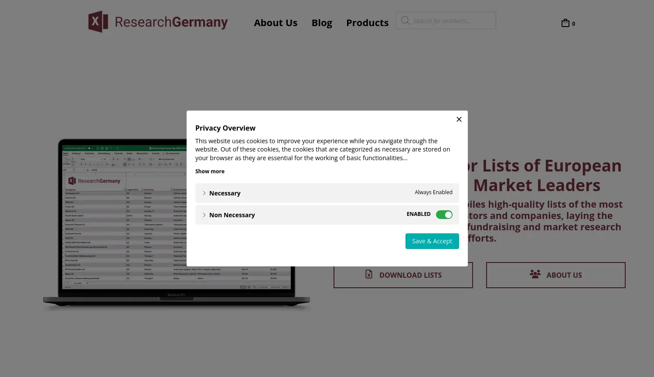
Task: Disable the Non Necessary cookies toggle
Action: click(x=444, y=215)
